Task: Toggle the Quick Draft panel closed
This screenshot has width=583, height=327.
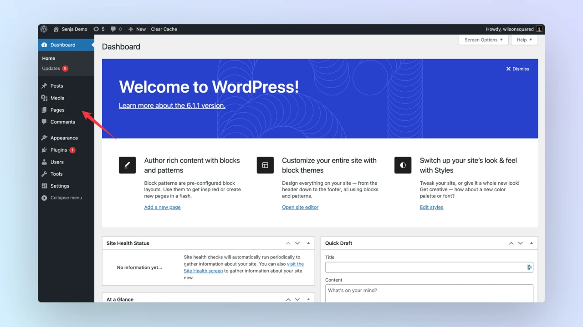Action: pos(531,243)
